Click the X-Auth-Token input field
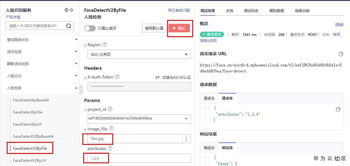The height and width of the screenshot is (166, 350). point(139,87)
